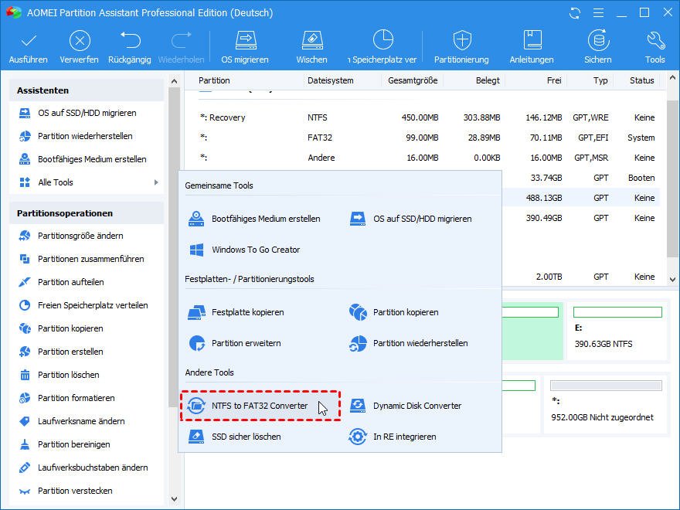The width and height of the screenshot is (680, 510).
Task: Select Partition kopieren in tools popup
Action: click(394, 312)
